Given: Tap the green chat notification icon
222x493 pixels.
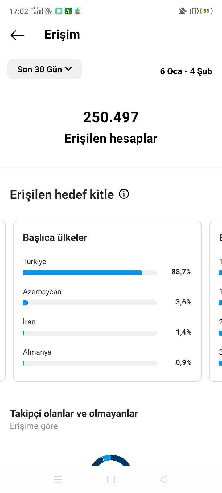Looking at the screenshot, I should [x=59, y=11].
